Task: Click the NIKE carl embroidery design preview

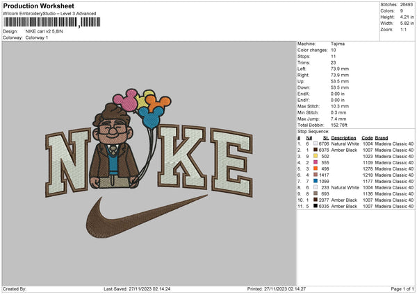Action: 149,163
